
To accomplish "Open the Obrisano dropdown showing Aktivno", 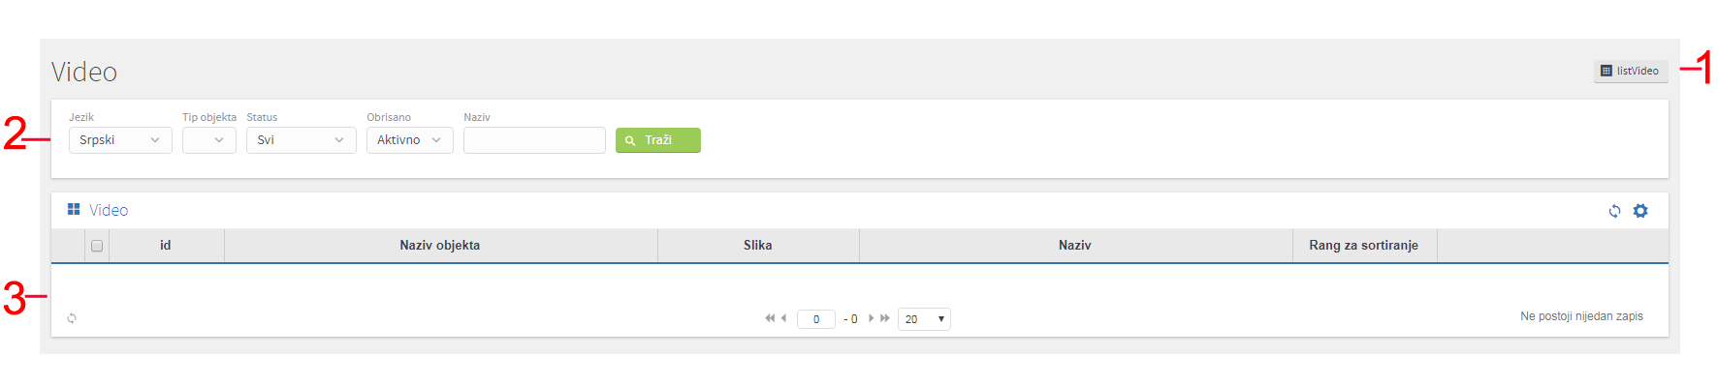I will tap(410, 140).
